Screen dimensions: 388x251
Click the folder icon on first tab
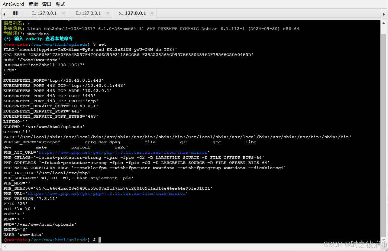pyautogui.click(x=34, y=13)
